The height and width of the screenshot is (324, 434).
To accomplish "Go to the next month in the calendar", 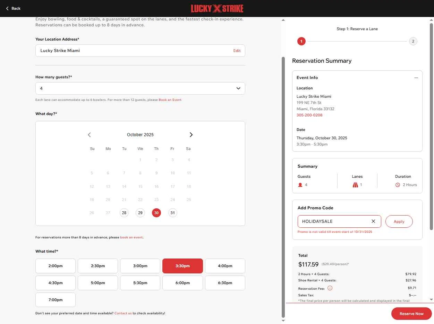I will [x=191, y=135].
